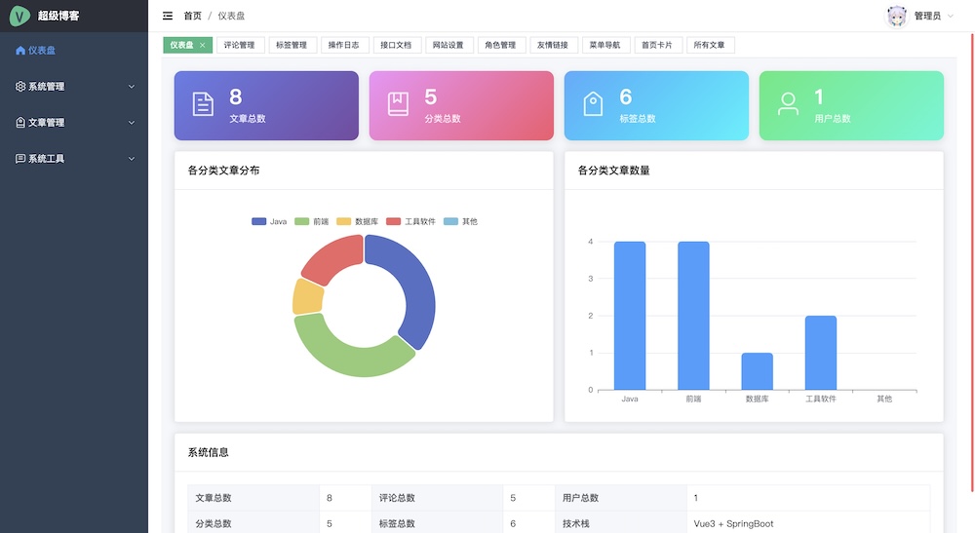This screenshot has width=975, height=533.
Task: Switch to the 操作日志 tab
Action: [344, 45]
